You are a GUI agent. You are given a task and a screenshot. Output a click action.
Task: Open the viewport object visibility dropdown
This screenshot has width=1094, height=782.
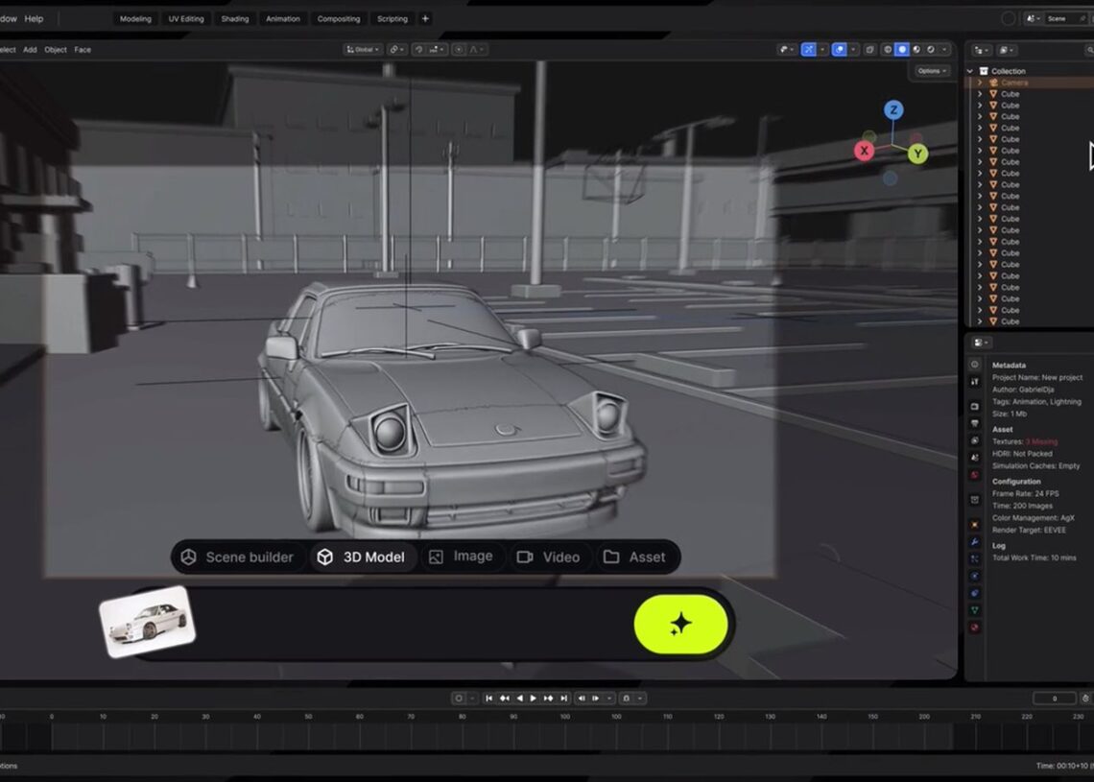[786, 50]
